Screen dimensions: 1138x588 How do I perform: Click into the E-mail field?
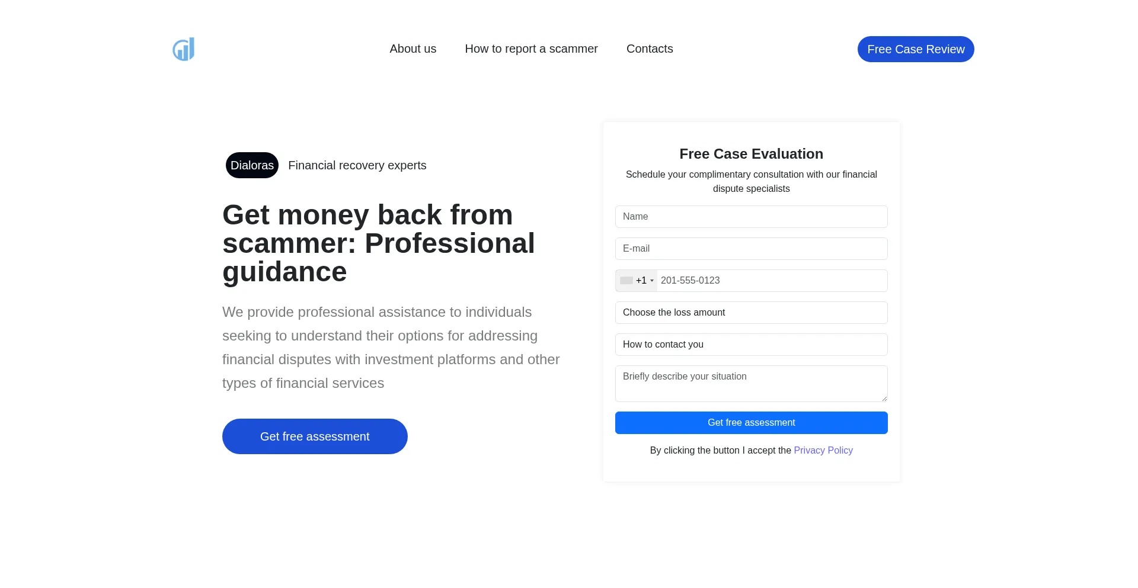751,249
